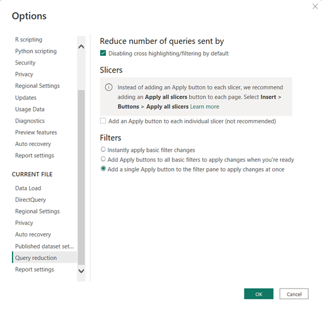Open the DirectQuery settings

point(30,200)
